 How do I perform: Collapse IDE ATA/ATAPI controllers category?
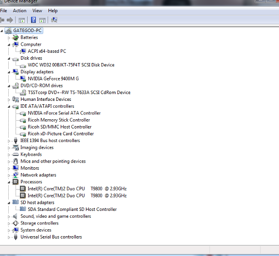point(9,107)
